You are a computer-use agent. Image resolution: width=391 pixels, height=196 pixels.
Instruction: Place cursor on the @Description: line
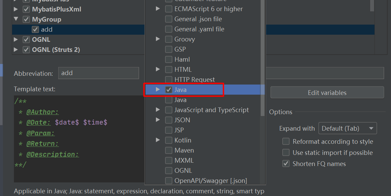pyautogui.click(x=53, y=154)
